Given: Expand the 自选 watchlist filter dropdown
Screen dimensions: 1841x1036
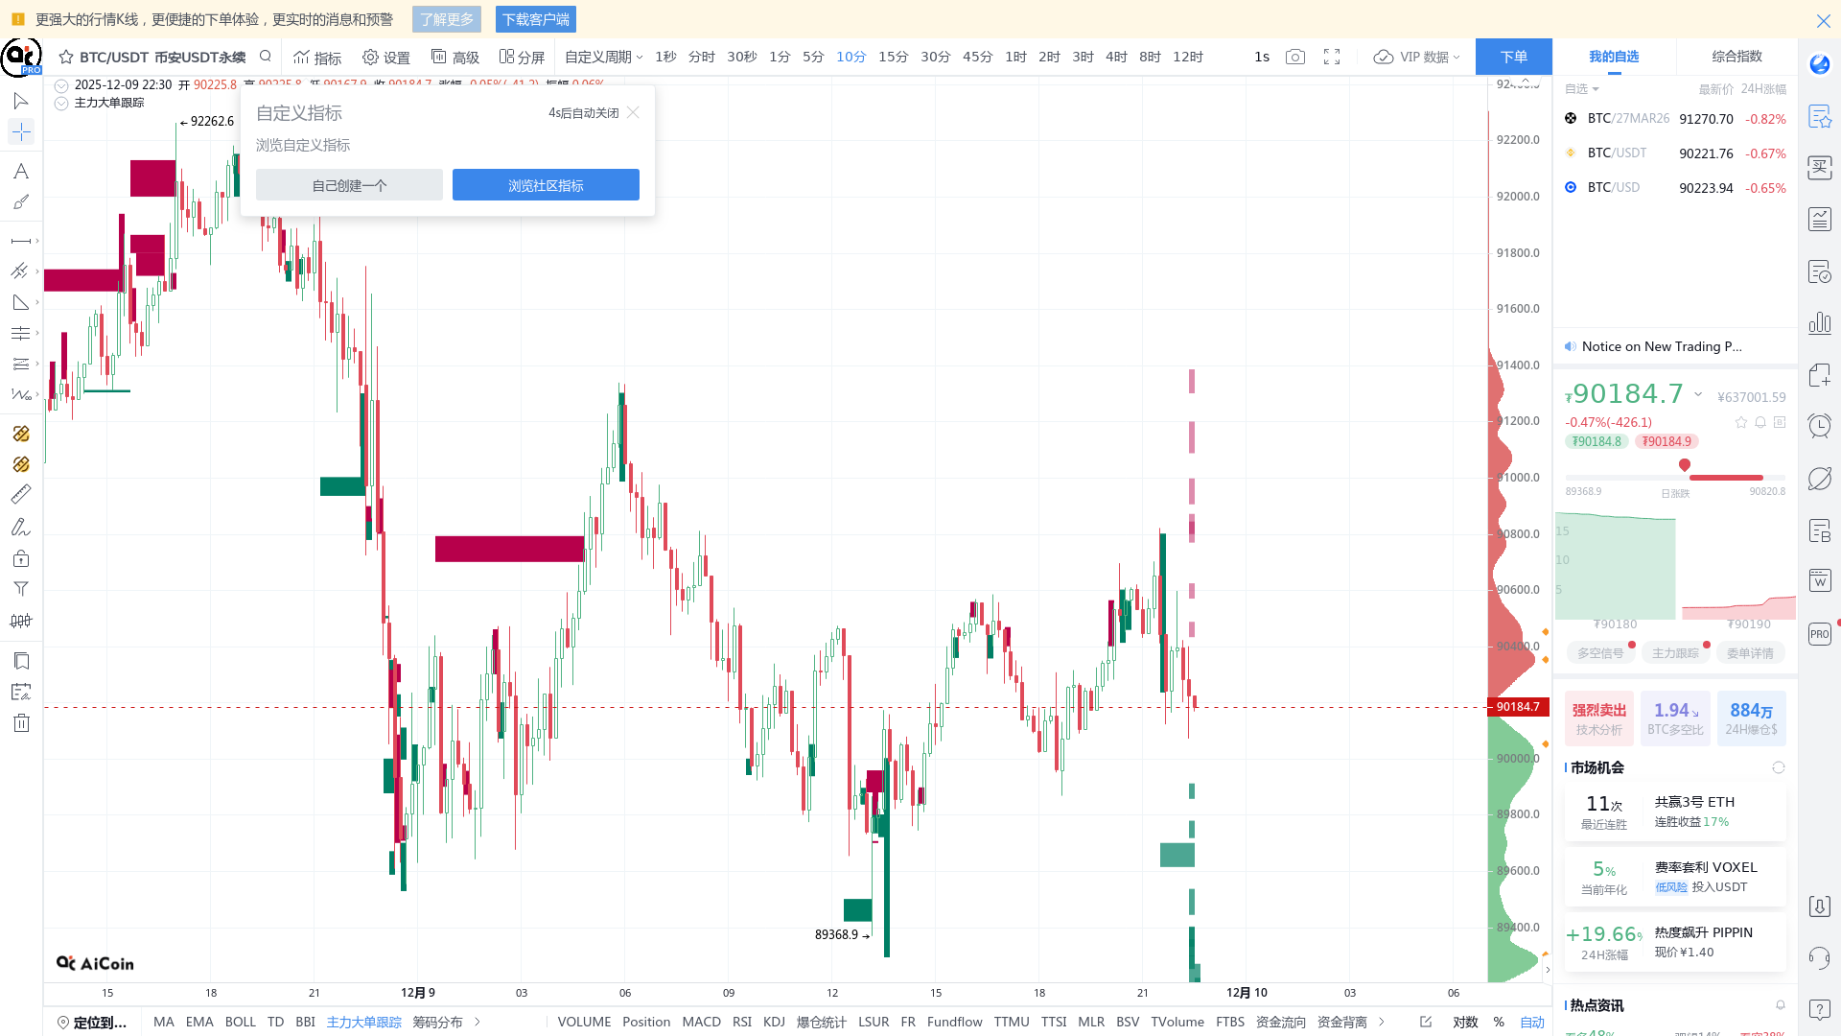Looking at the screenshot, I should 1582,89.
